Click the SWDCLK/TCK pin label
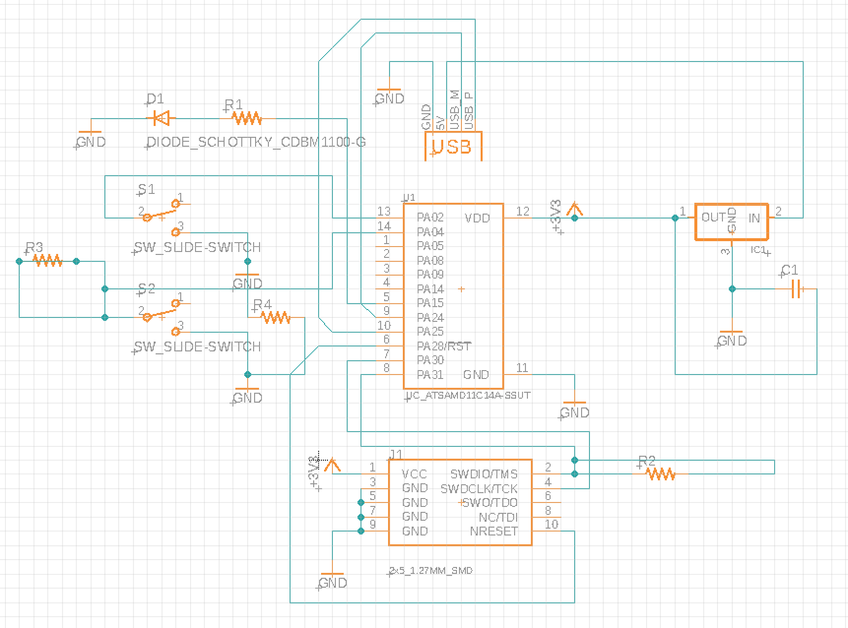848x628 pixels. [x=479, y=489]
